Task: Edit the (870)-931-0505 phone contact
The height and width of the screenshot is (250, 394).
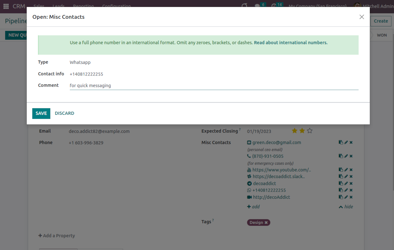Action: coord(346,156)
